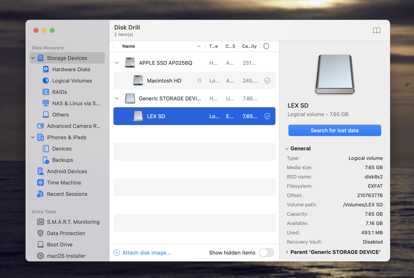This screenshot has width=414, height=278.
Task: Sort list by Name column header
Action: click(129, 46)
